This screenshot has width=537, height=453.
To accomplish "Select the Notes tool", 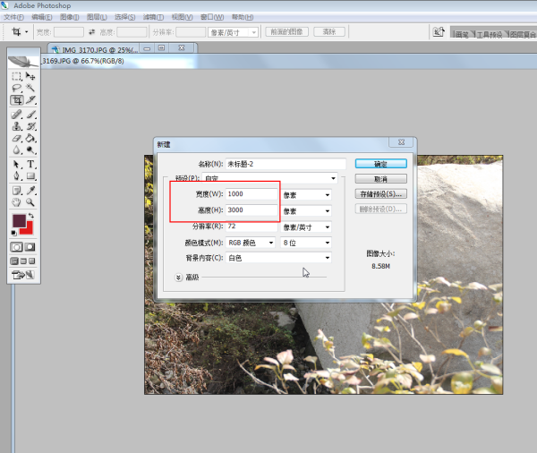I will coord(17,190).
